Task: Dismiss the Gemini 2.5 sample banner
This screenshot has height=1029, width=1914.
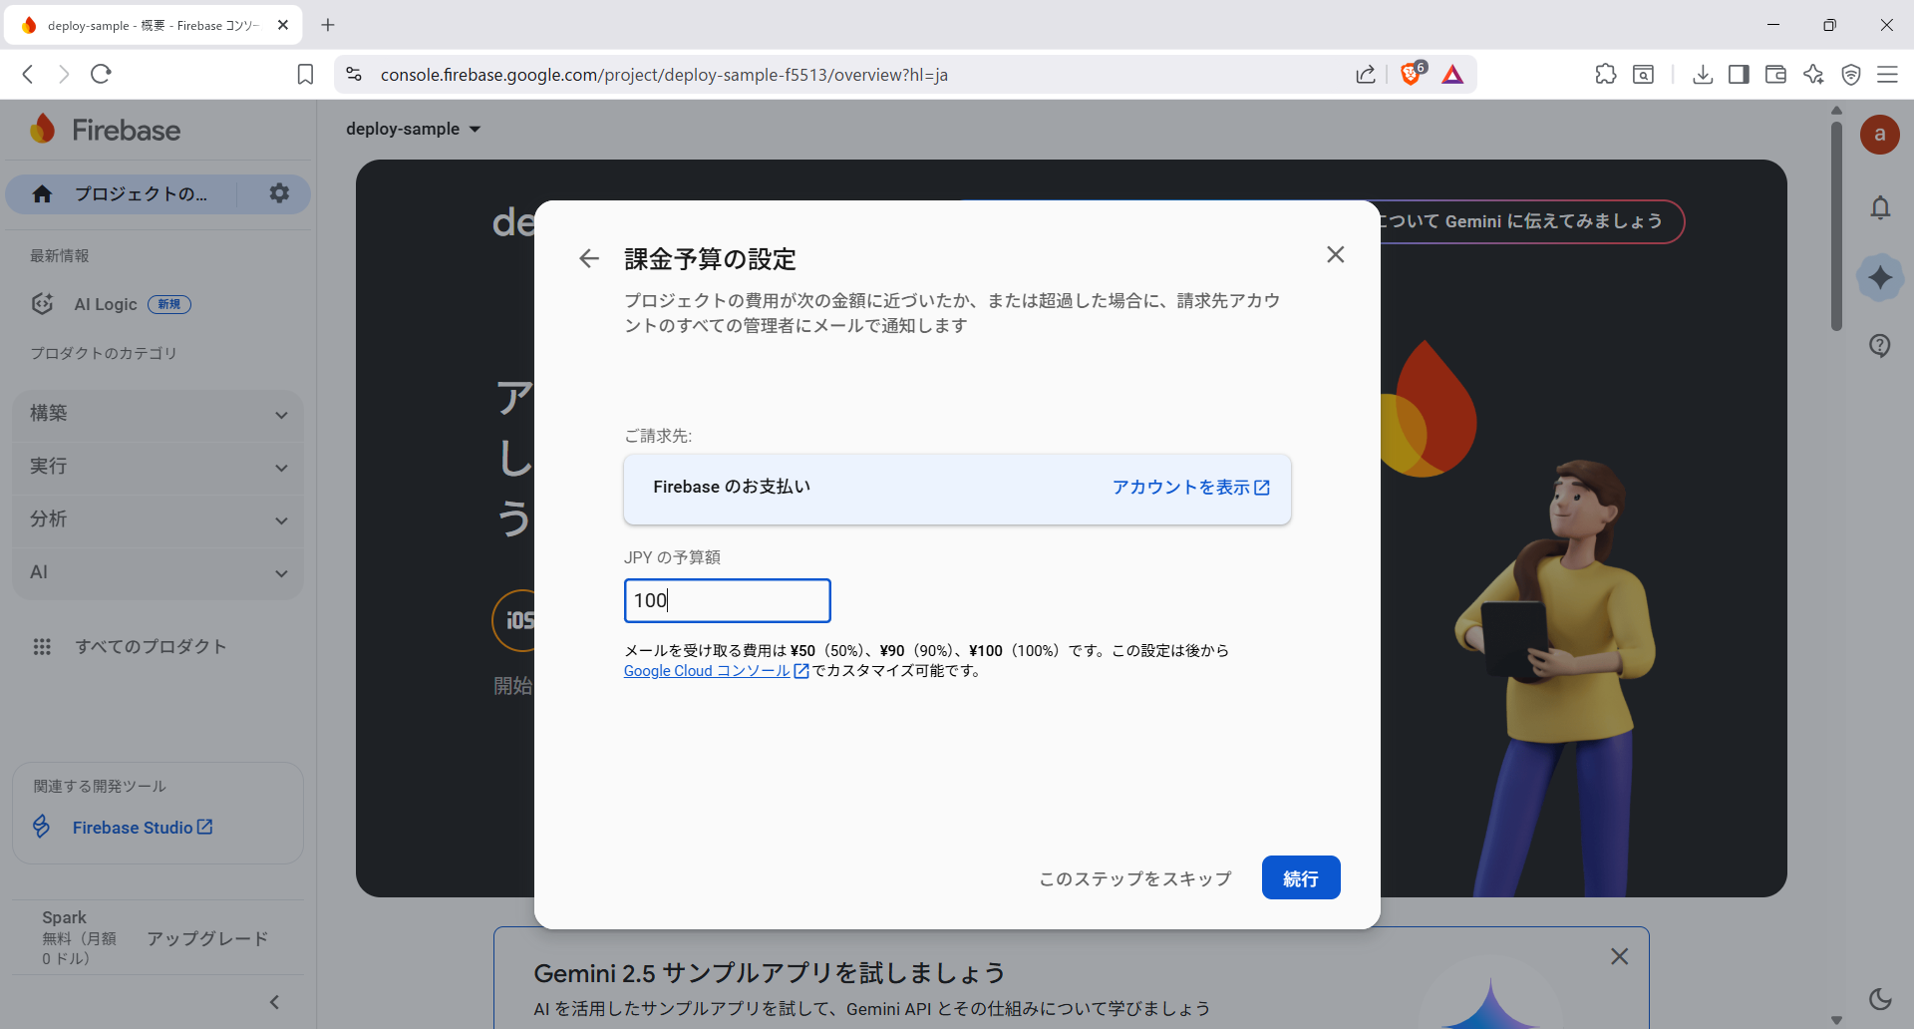Action: (1620, 956)
